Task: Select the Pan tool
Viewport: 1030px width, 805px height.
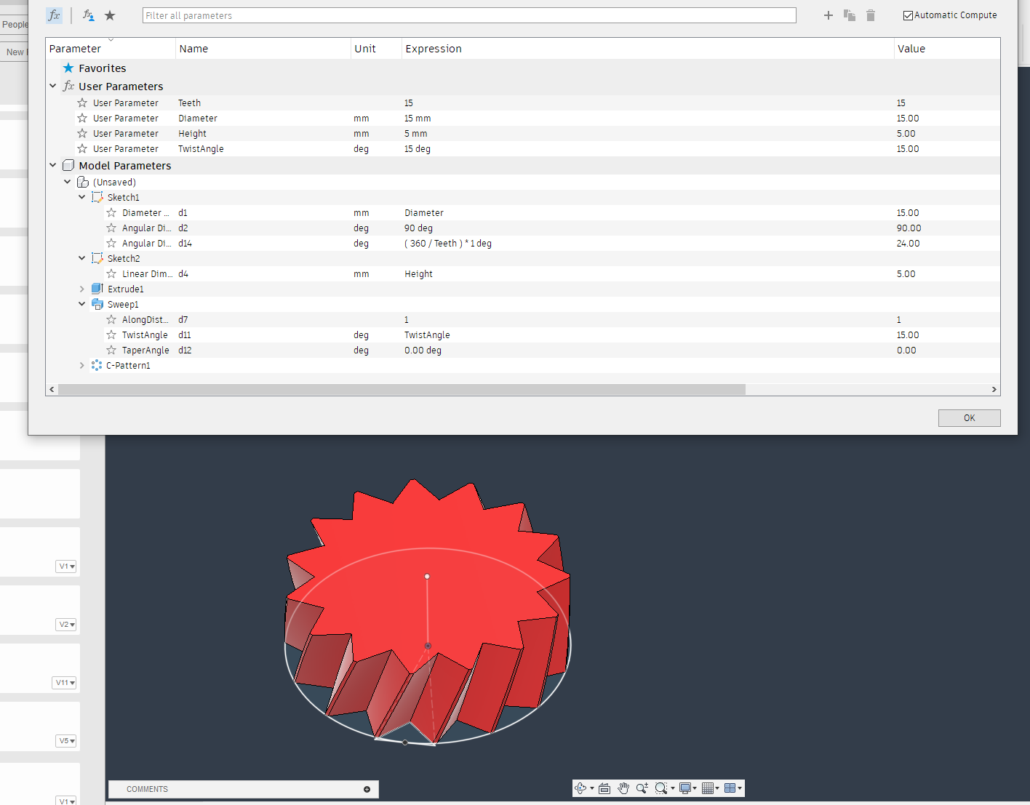Action: pyautogui.click(x=623, y=788)
